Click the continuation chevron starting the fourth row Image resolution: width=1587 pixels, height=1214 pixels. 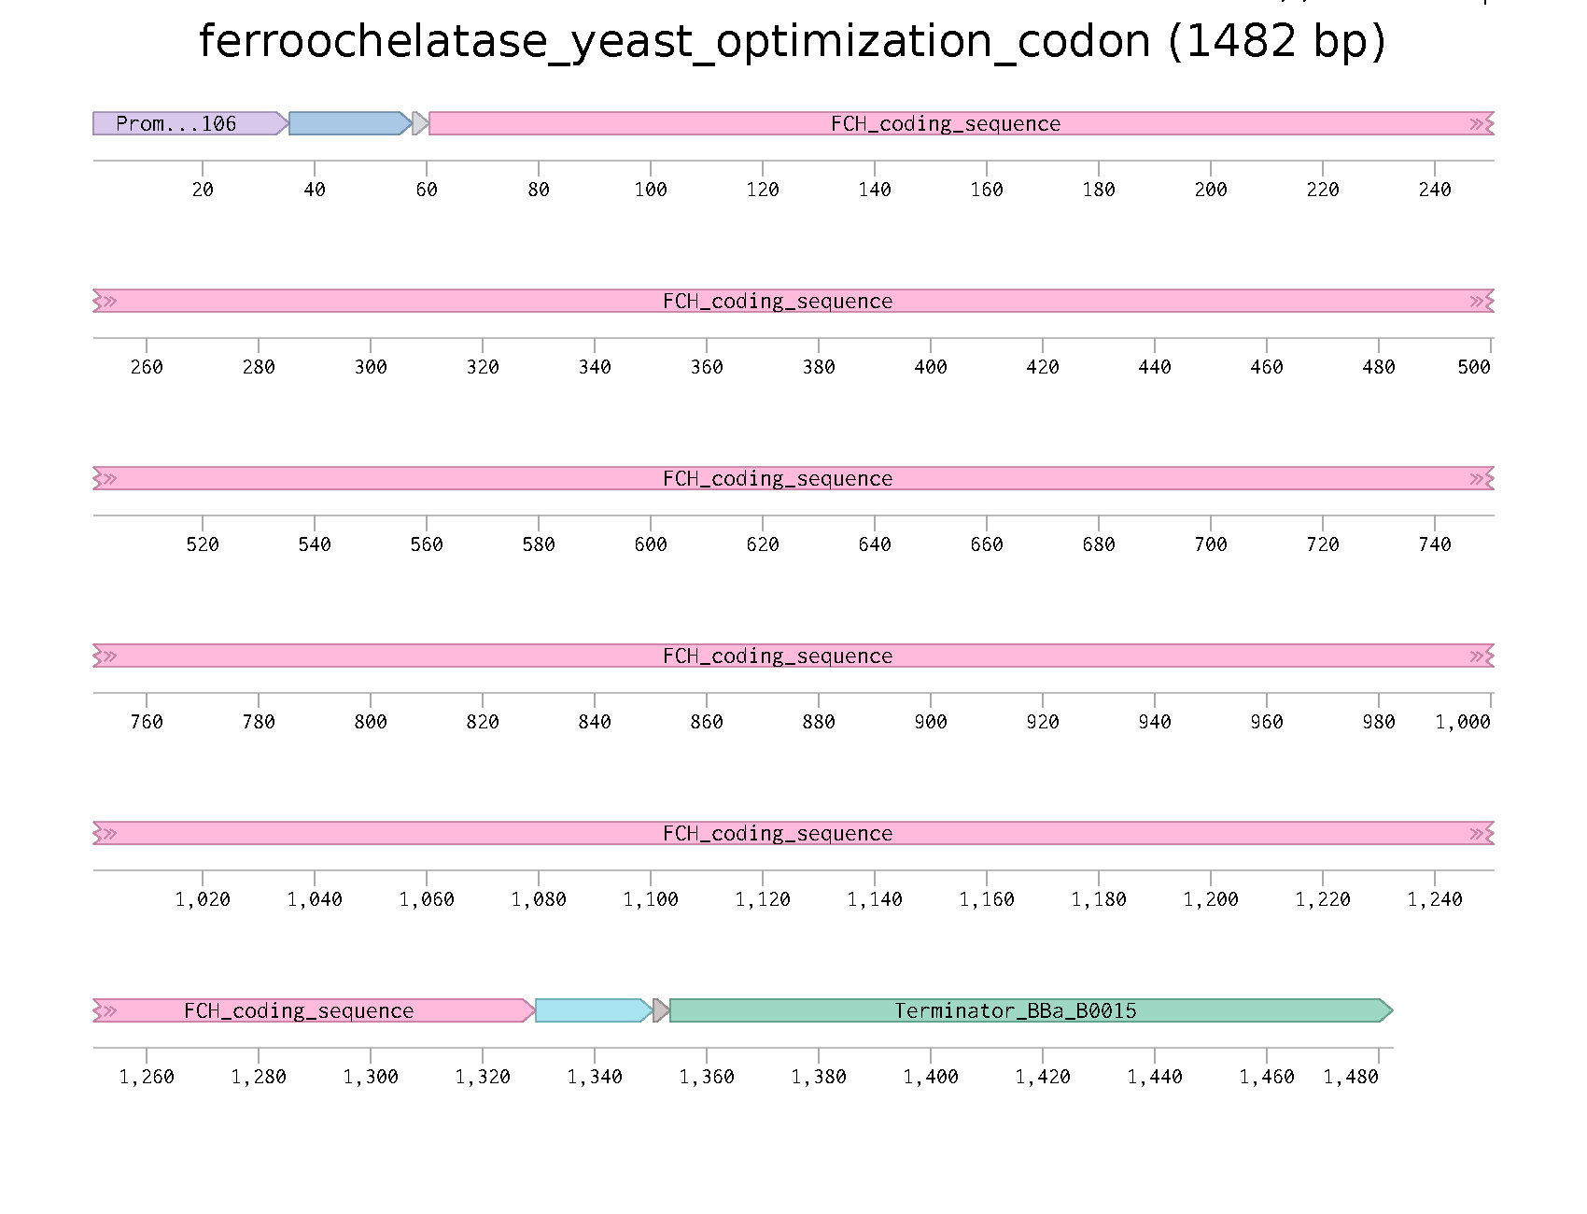coord(107,656)
